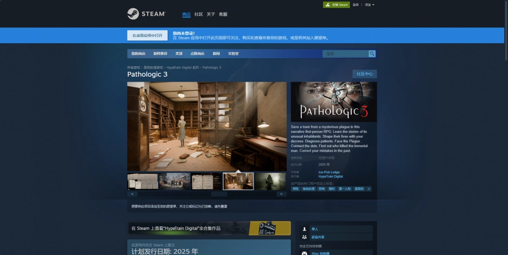
Task: Click the plus icon after the tags
Action: pos(369,189)
